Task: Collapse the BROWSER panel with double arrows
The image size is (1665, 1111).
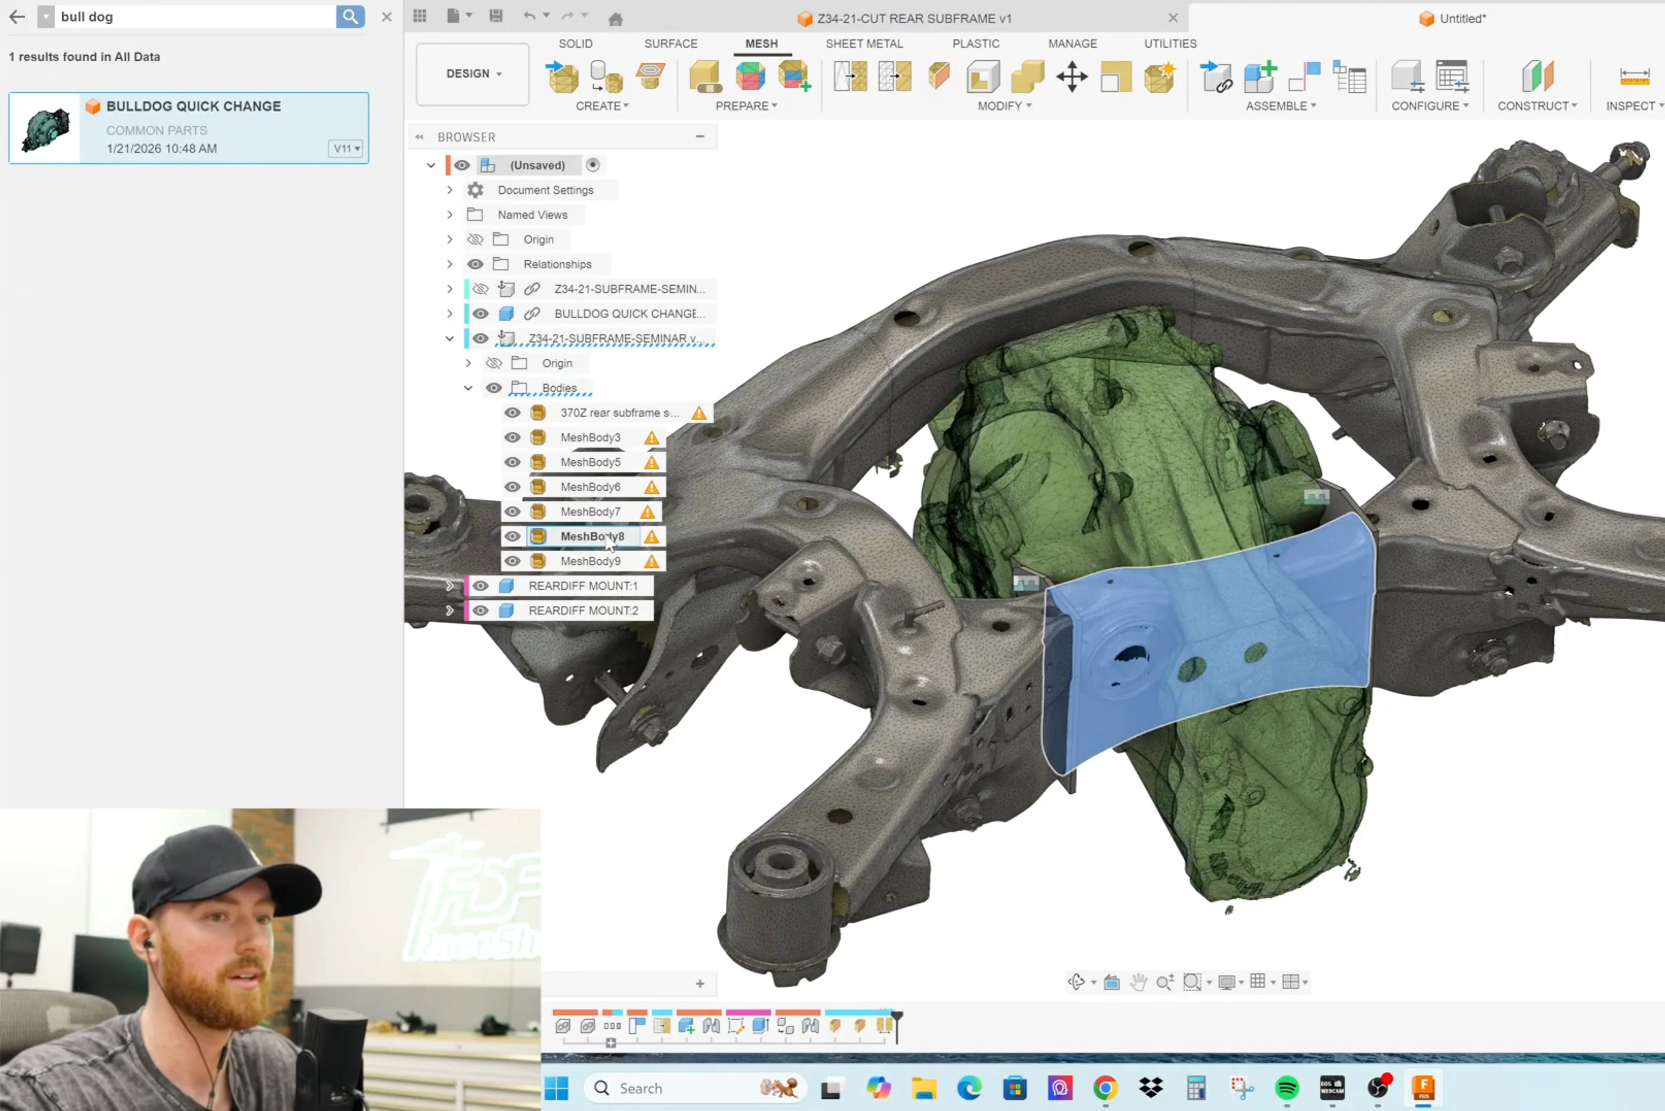Action: [x=420, y=137]
